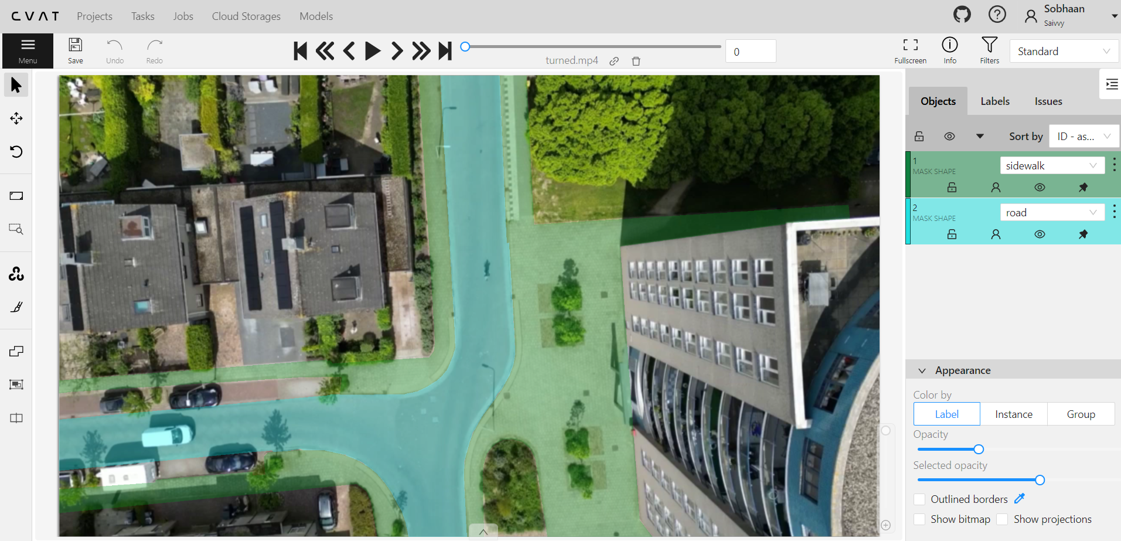Click the Opacity slider handle
The height and width of the screenshot is (541, 1121).
pos(979,450)
